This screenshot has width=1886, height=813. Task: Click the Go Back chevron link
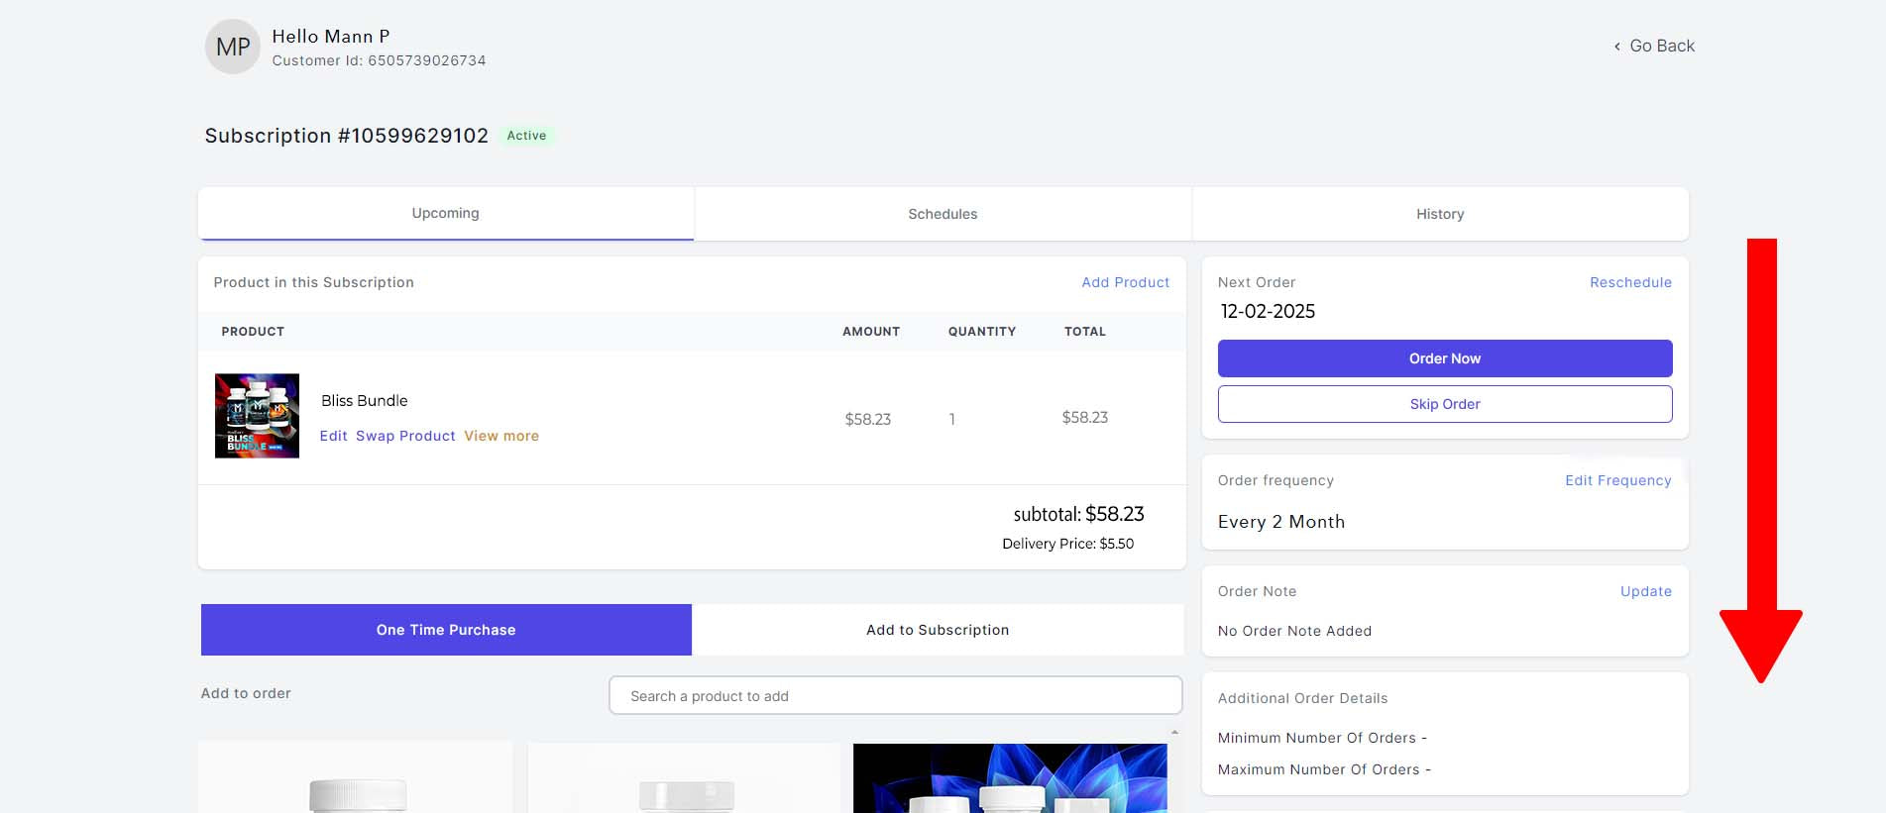1653,46
